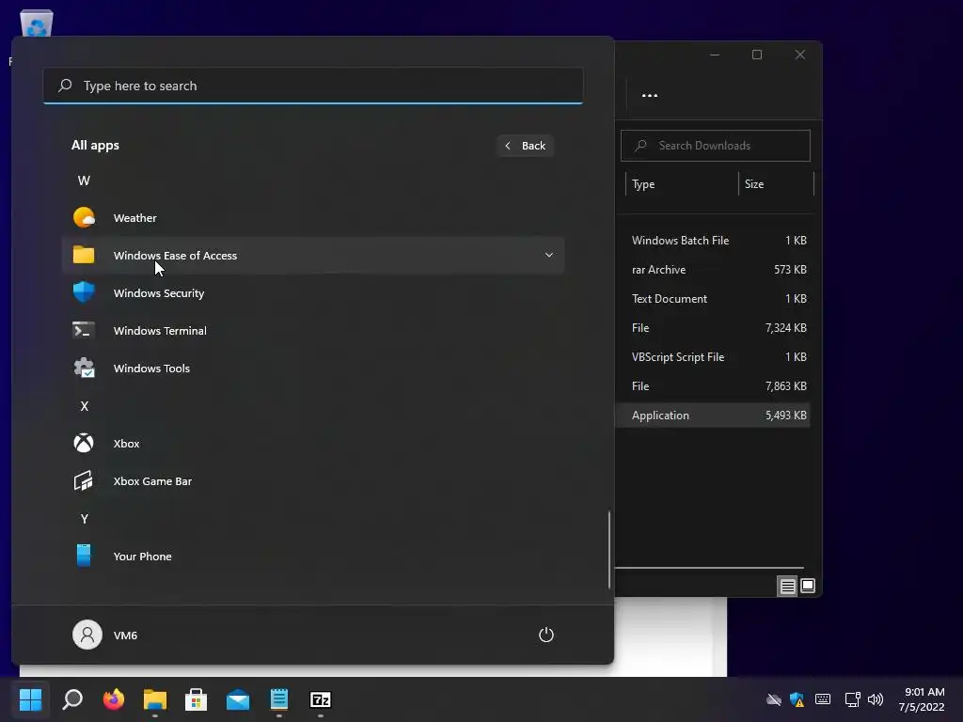Screen dimensions: 963x722
Task: Click the volume speaker tray icon
Action: click(x=876, y=699)
